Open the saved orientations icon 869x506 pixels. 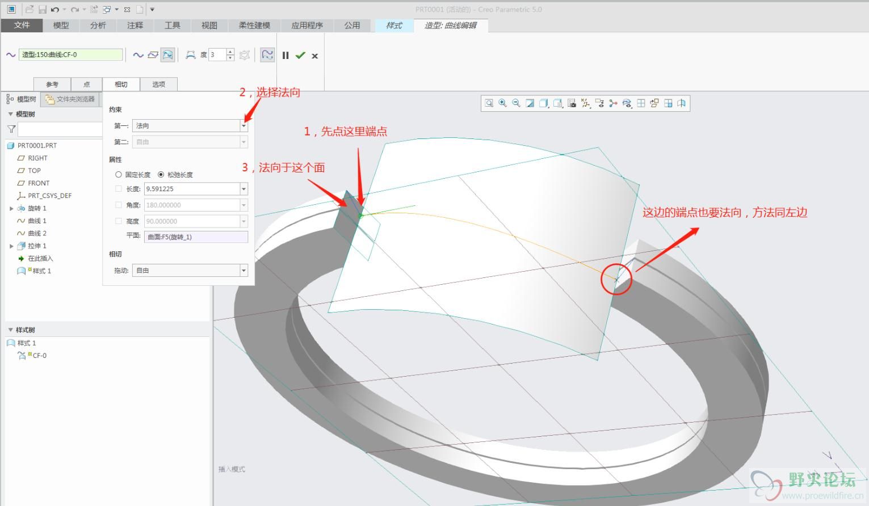(558, 103)
